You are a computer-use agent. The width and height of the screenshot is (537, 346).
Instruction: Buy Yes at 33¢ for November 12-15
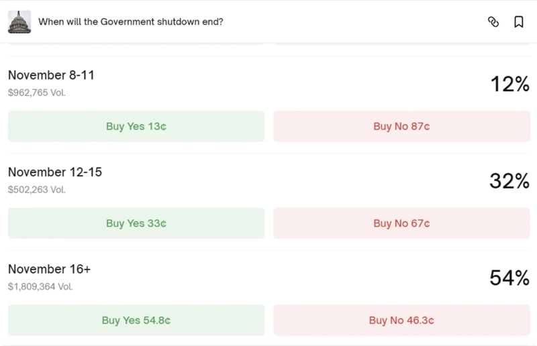[x=136, y=223]
